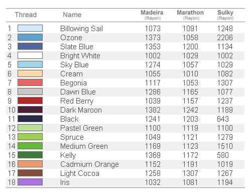Select the Sulky (Rayon) column header
The image size is (251, 193).
[225, 15]
